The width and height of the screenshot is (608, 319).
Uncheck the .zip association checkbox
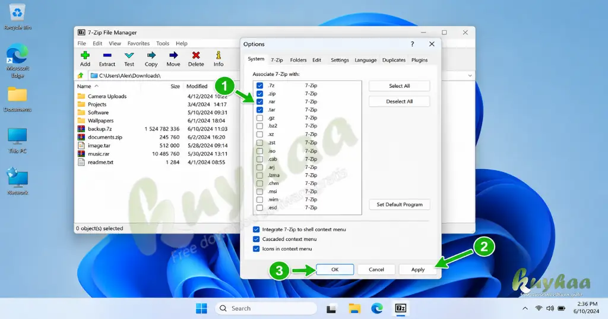coord(260,94)
